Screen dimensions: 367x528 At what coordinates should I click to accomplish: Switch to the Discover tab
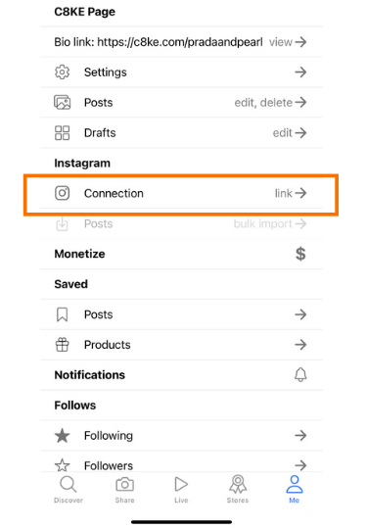pyautogui.click(x=69, y=490)
